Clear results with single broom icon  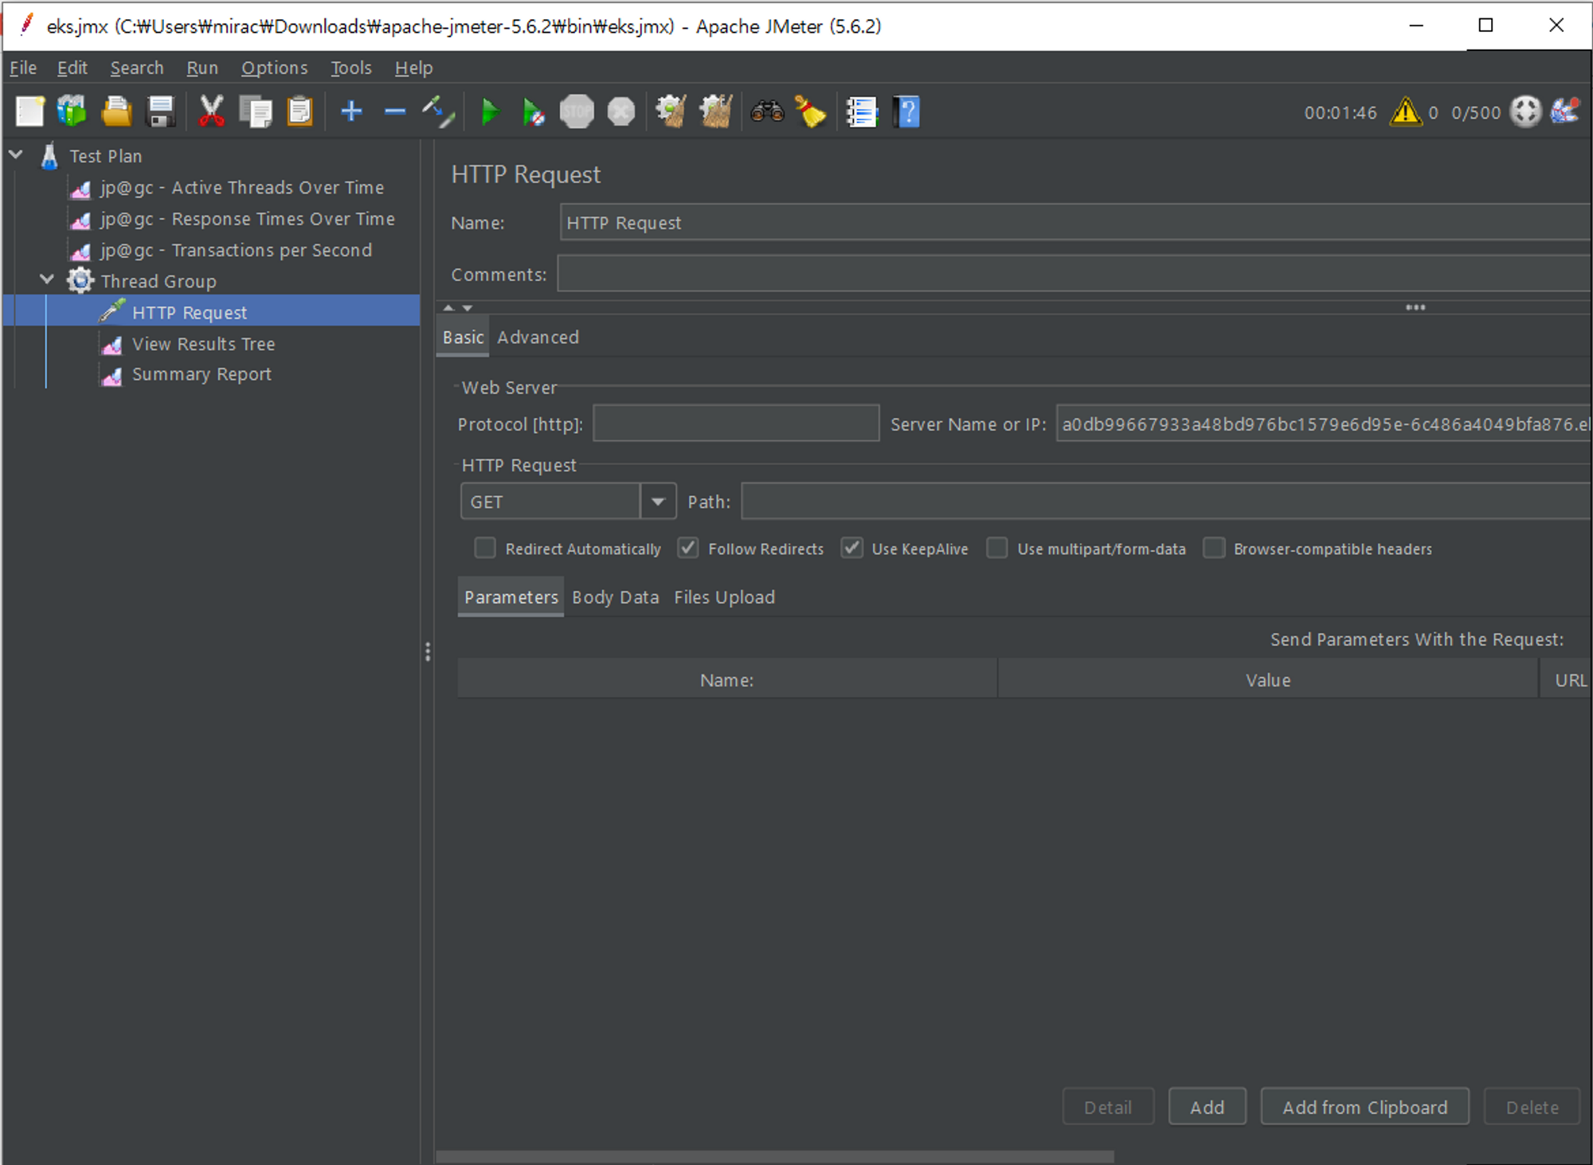671,111
